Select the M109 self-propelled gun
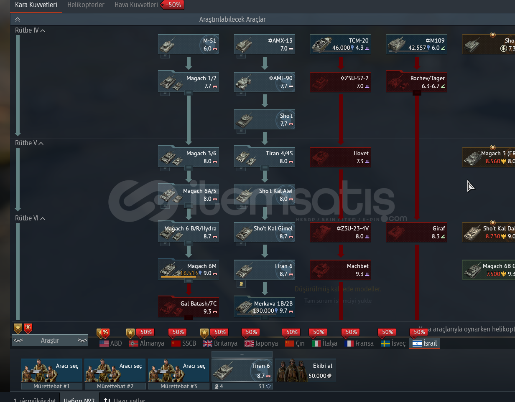Screen dimensions: 515x402 coord(416,44)
